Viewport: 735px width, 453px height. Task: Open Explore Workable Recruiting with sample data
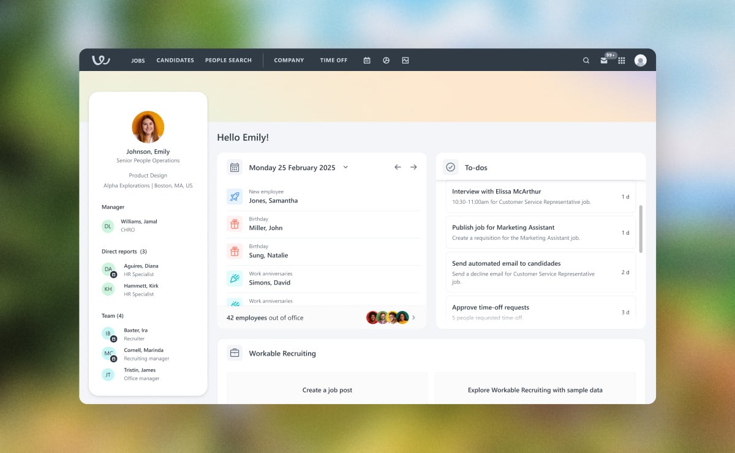(x=535, y=390)
